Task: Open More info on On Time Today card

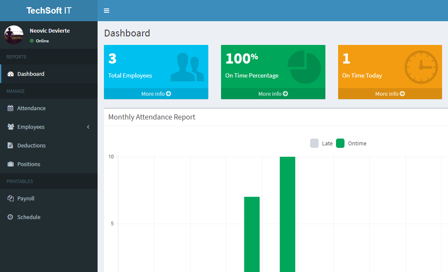Action: click(x=390, y=94)
